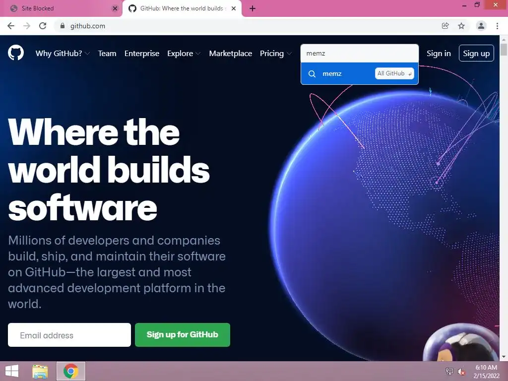Open the Chrome profile avatar
Image resolution: width=508 pixels, height=381 pixels.
pyautogui.click(x=481, y=26)
